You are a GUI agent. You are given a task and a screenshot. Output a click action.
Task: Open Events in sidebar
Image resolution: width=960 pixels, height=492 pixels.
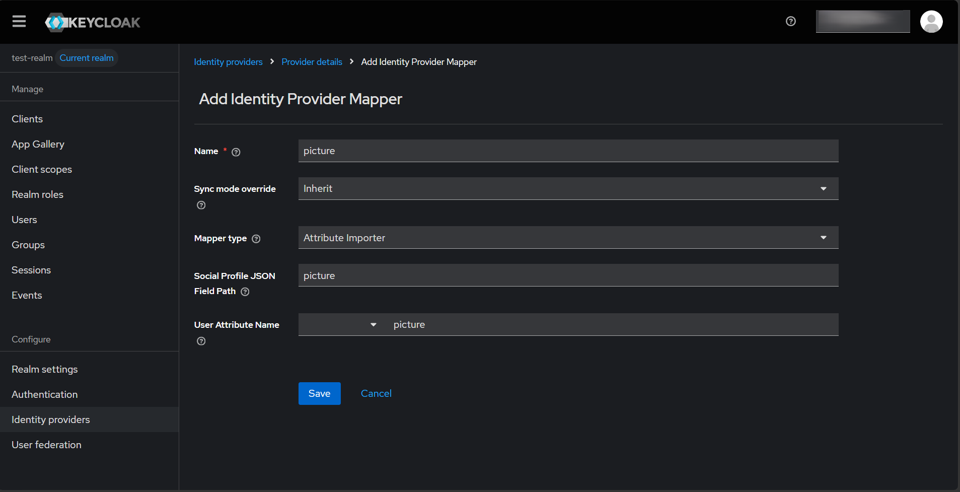27,295
